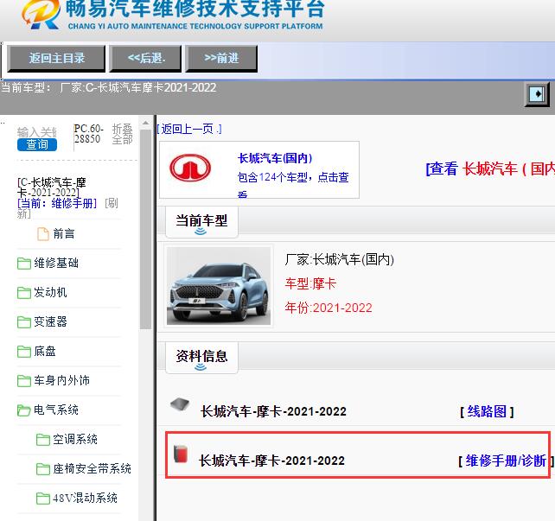
Task: Focus the keyword search input field
Action: click(x=37, y=132)
